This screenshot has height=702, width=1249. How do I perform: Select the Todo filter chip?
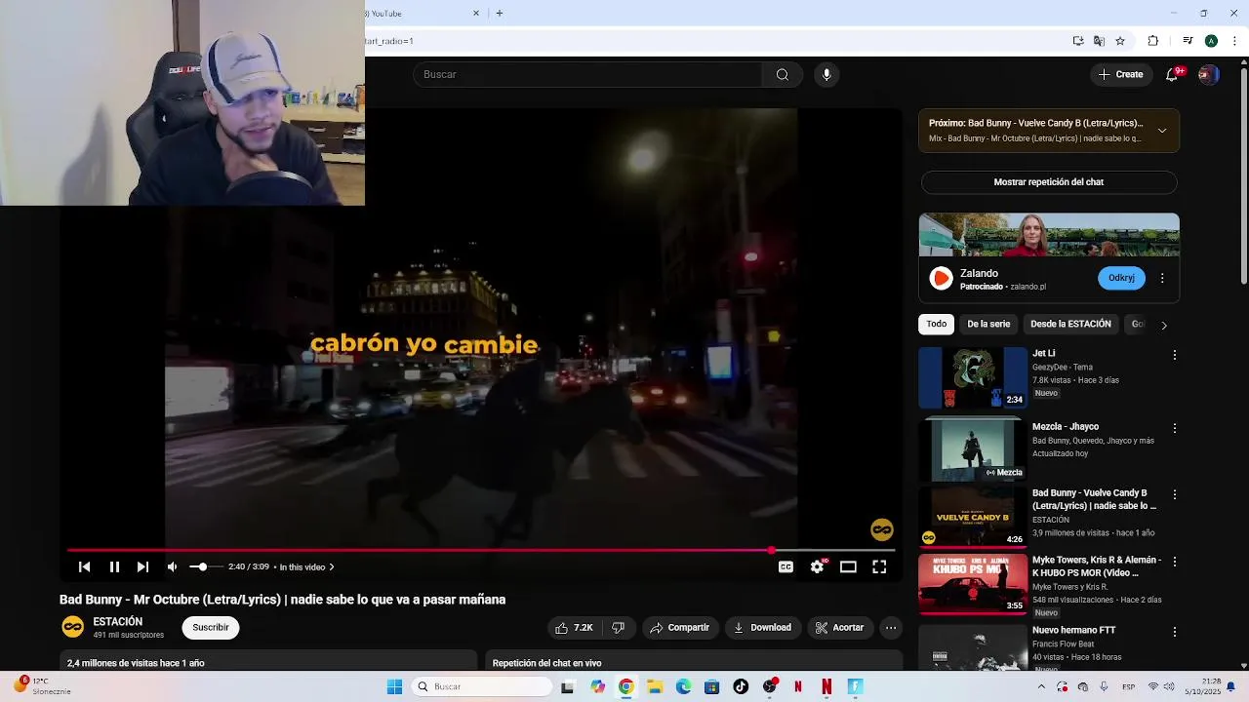coord(937,324)
